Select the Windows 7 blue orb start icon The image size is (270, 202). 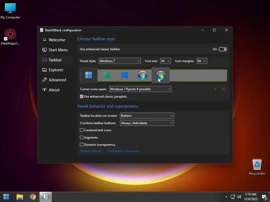(143, 75)
